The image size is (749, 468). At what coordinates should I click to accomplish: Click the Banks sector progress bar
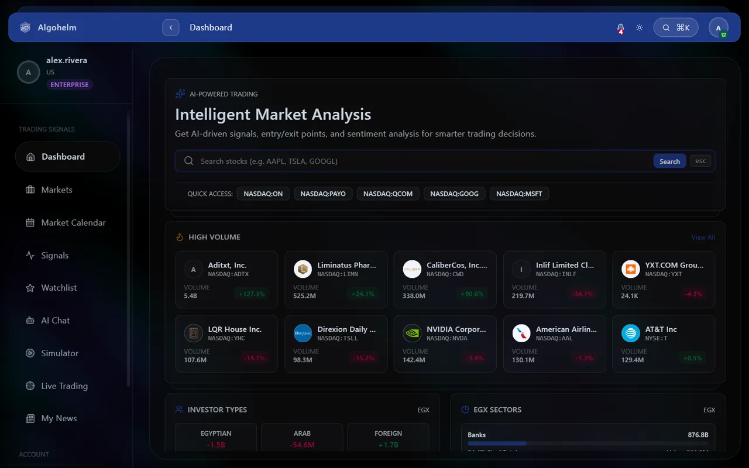point(588,443)
